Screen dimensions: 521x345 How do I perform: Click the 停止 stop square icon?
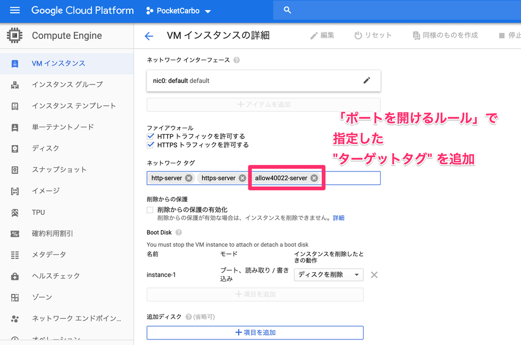(502, 36)
